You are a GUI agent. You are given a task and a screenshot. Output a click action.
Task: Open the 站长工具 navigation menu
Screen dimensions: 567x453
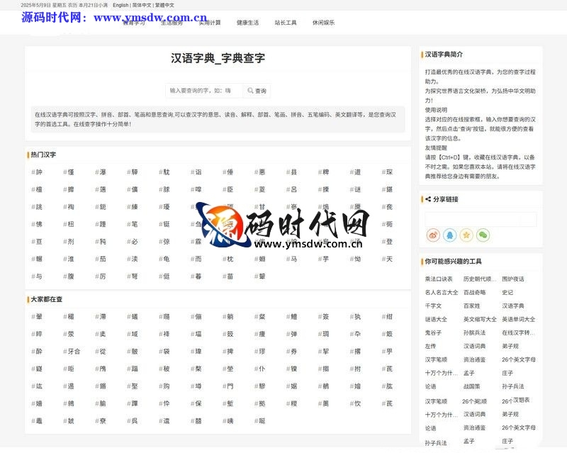(x=286, y=23)
